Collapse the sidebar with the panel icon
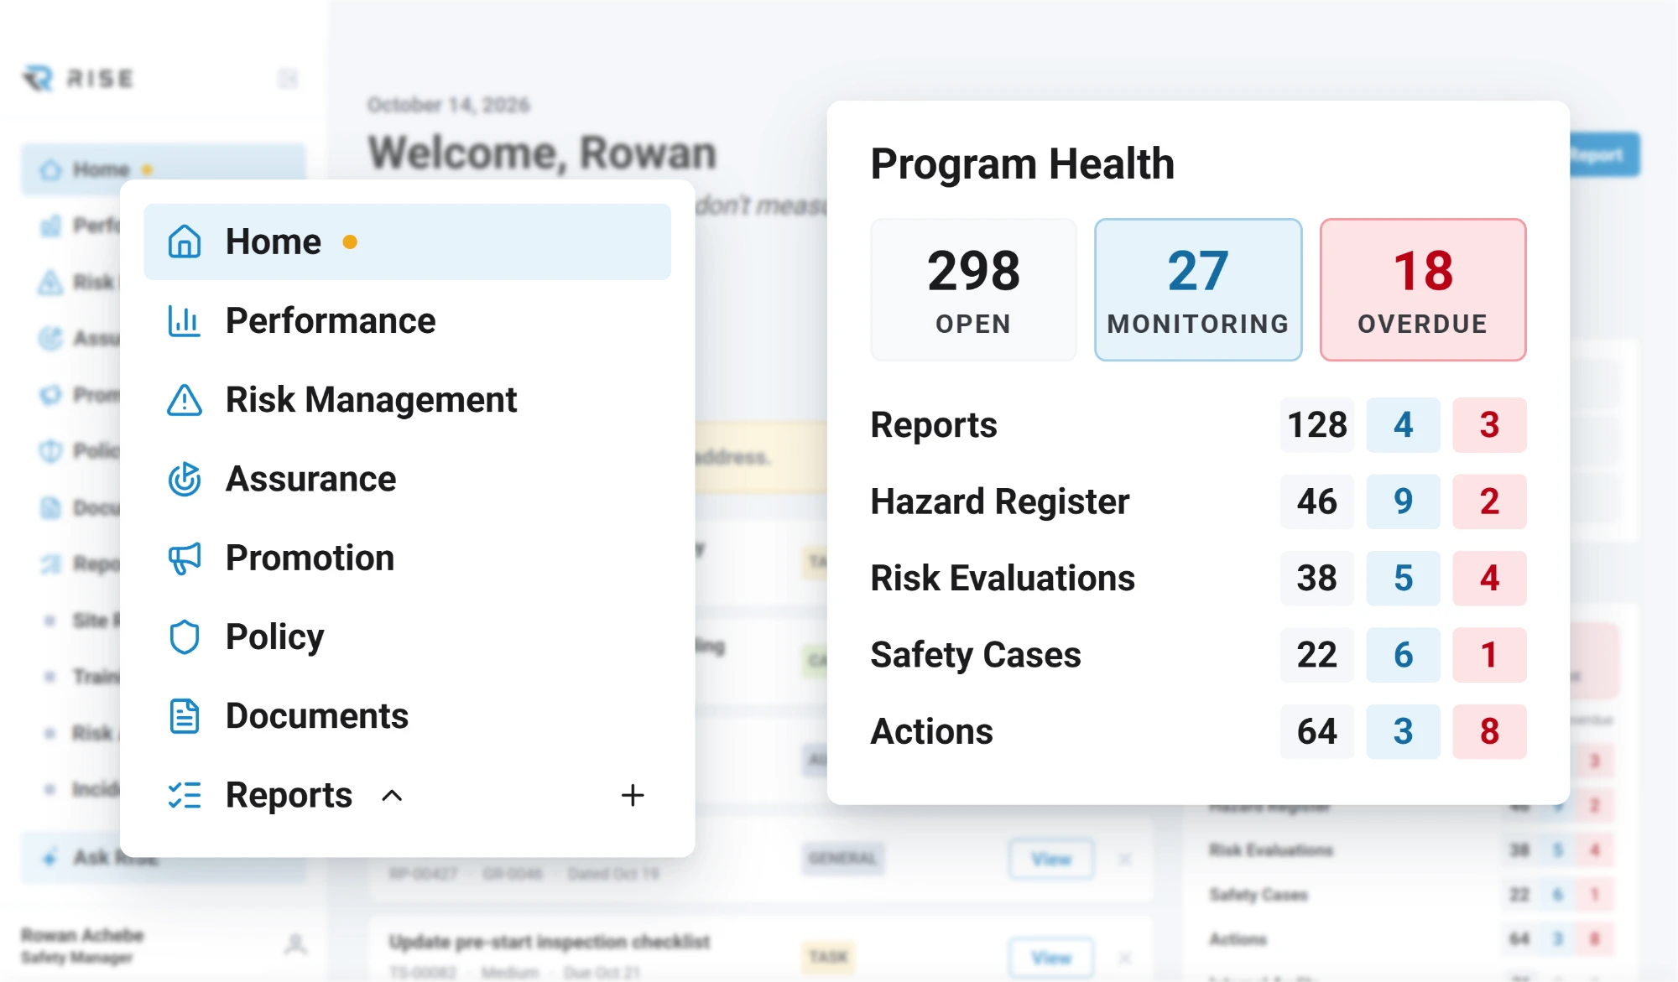The width and height of the screenshot is (1678, 982). pyautogui.click(x=288, y=78)
